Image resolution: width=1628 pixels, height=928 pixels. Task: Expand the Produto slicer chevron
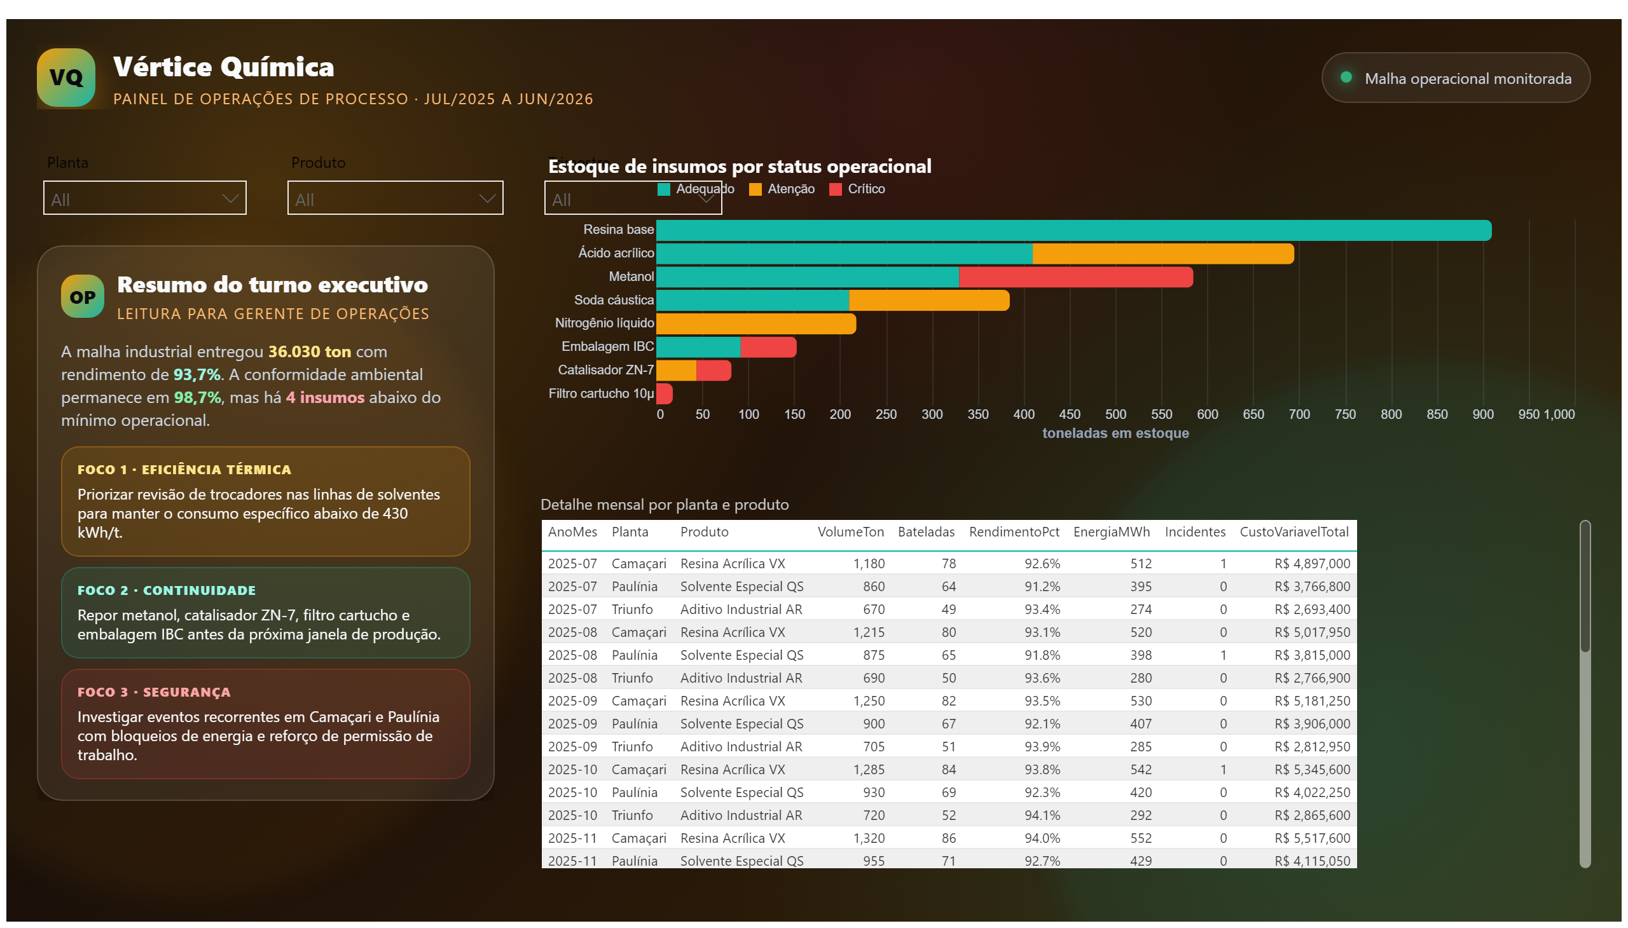[487, 199]
